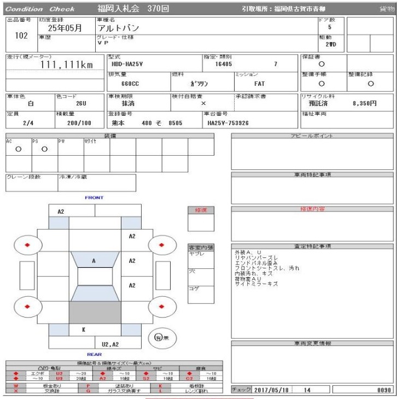Toggle the PS equipment circle
Image resolution: width=420 pixels, height=399 pixels.
tap(44, 149)
